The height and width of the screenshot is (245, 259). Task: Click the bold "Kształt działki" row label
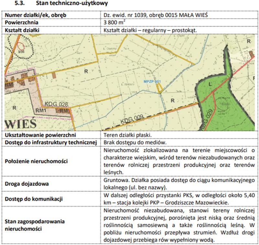22,30
